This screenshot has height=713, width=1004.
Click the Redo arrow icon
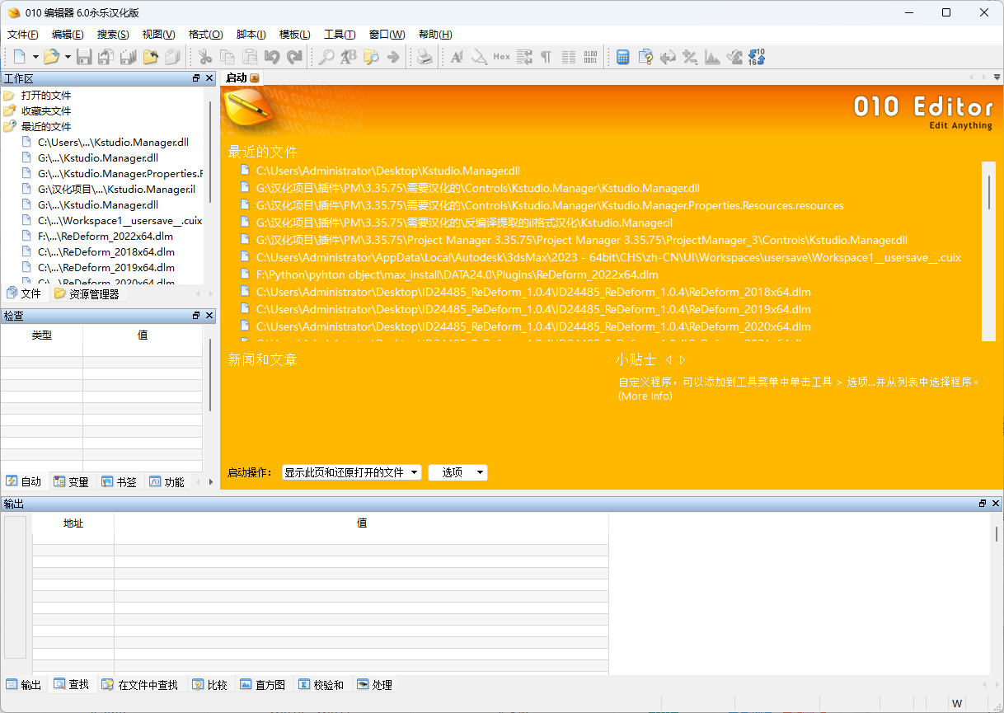point(294,57)
